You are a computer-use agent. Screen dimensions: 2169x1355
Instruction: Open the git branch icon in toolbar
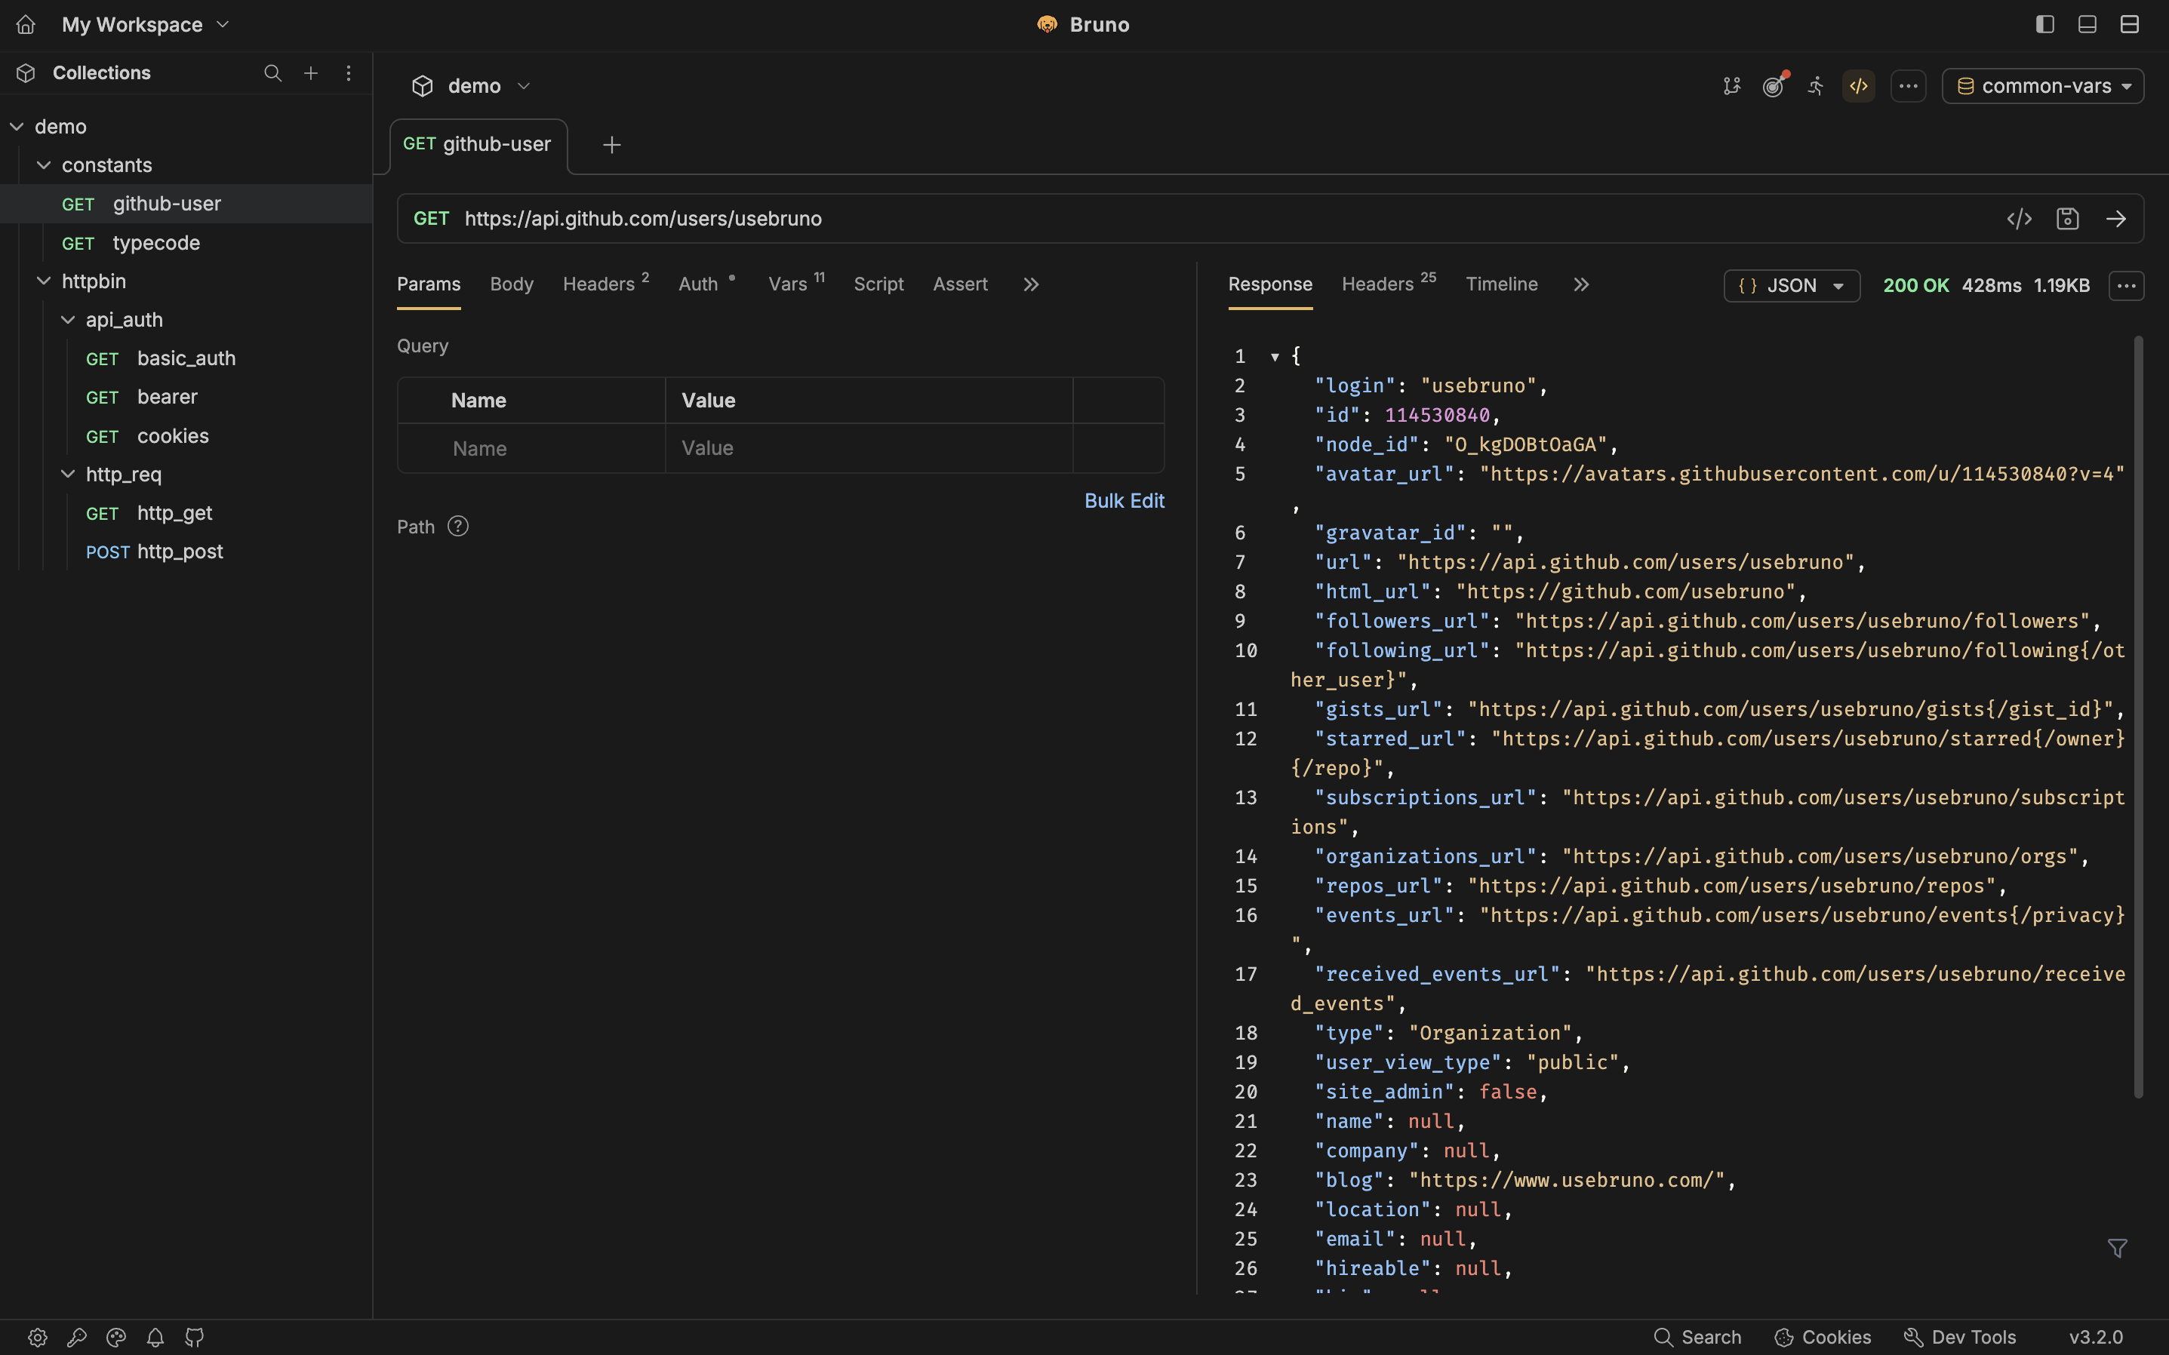(x=1731, y=86)
